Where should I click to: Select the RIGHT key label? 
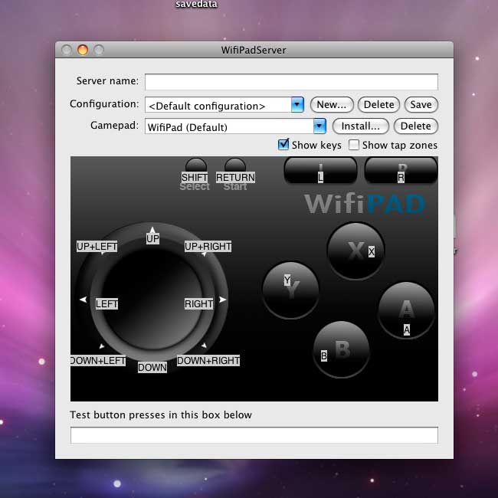coord(199,304)
